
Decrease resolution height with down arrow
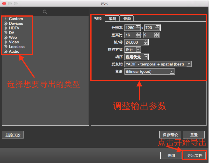158,29
